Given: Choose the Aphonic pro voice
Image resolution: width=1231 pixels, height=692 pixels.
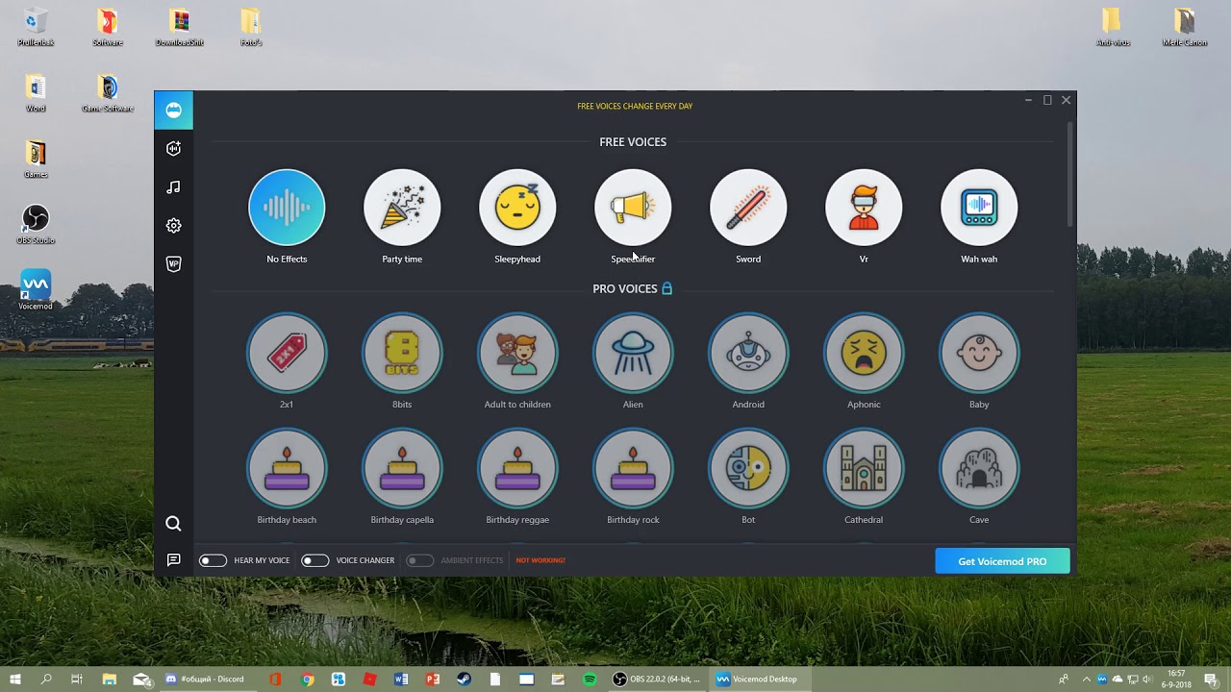Looking at the screenshot, I should coord(864,353).
